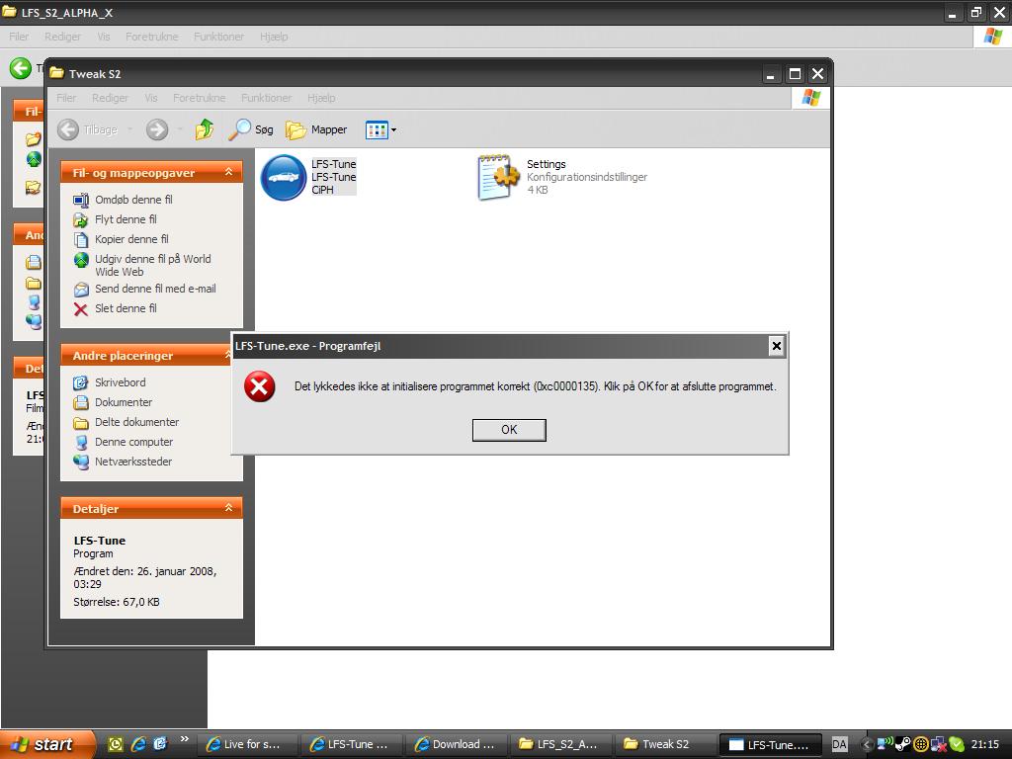Open Foretrukne menu in Tweak S2

(x=199, y=98)
